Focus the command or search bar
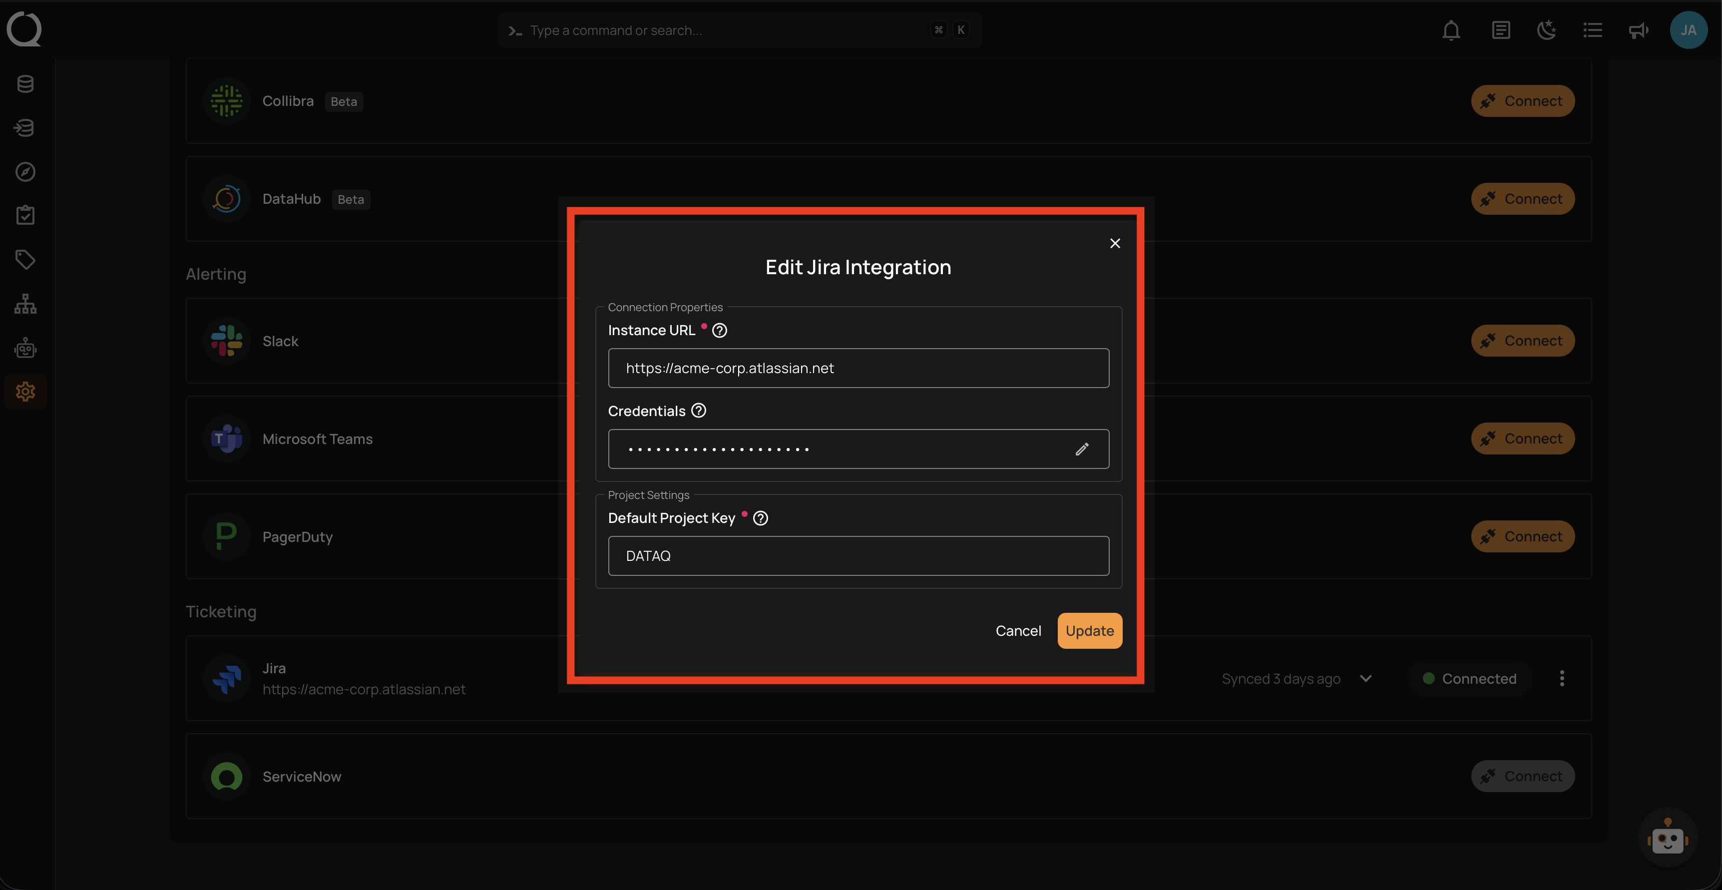 pyautogui.click(x=739, y=30)
